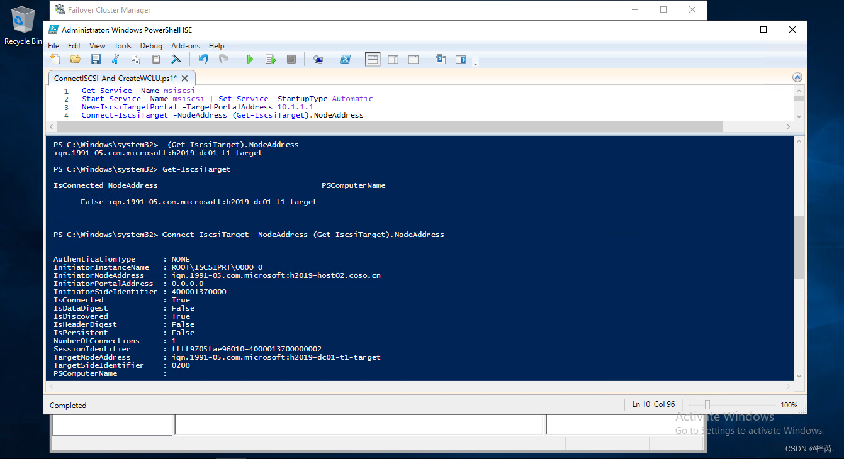
Task: Toggle Show Script Pane Right layout
Action: 393,58
